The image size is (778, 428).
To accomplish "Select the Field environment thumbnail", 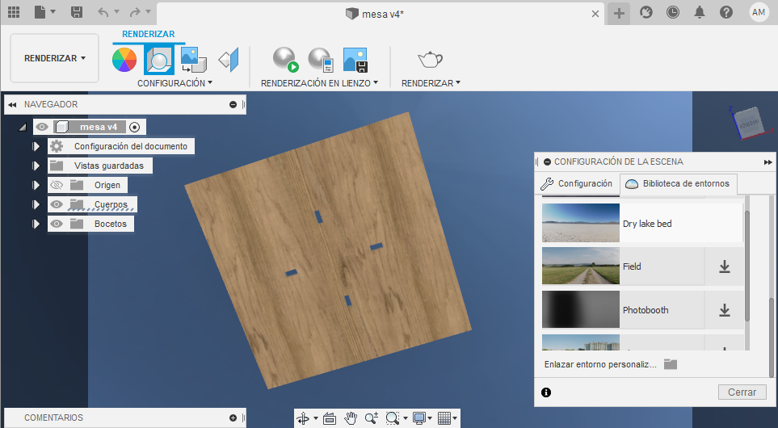I will (x=581, y=266).
